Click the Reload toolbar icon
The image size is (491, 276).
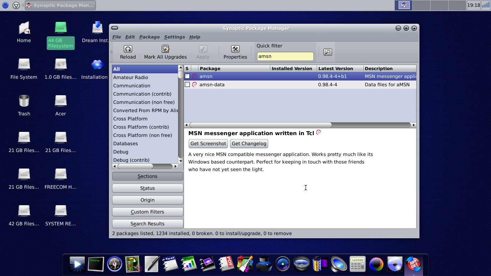pos(128,49)
